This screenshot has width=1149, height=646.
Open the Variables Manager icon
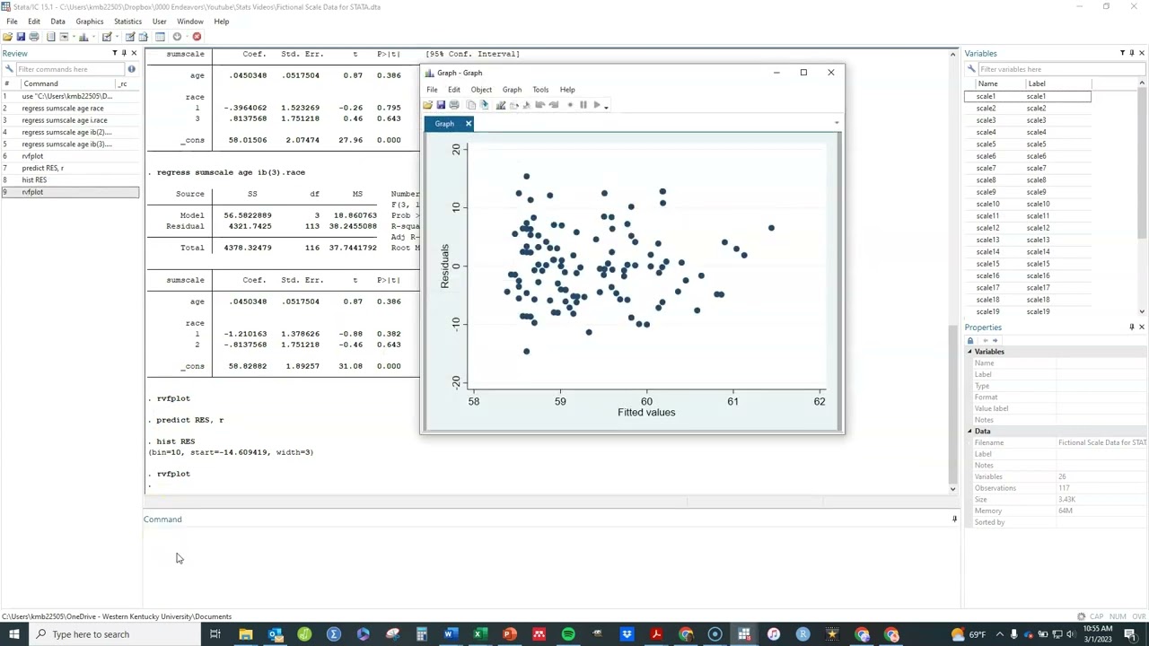[x=160, y=37]
